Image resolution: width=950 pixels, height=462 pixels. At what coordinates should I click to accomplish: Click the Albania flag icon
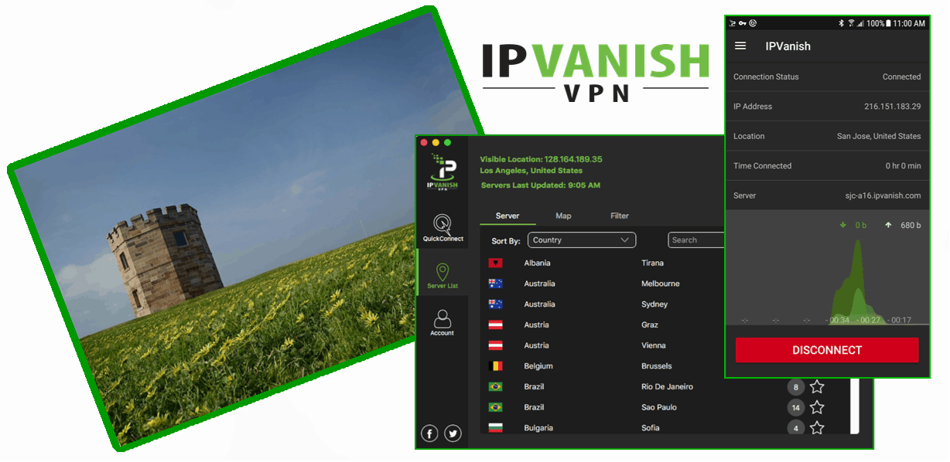(x=495, y=263)
